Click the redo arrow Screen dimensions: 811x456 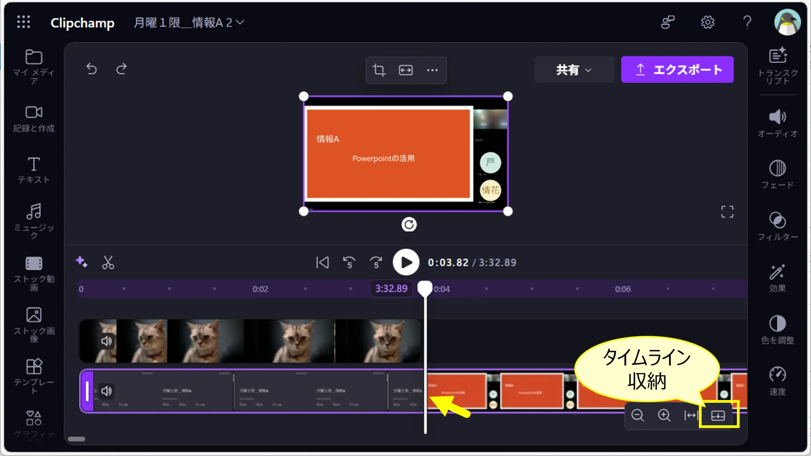[121, 69]
